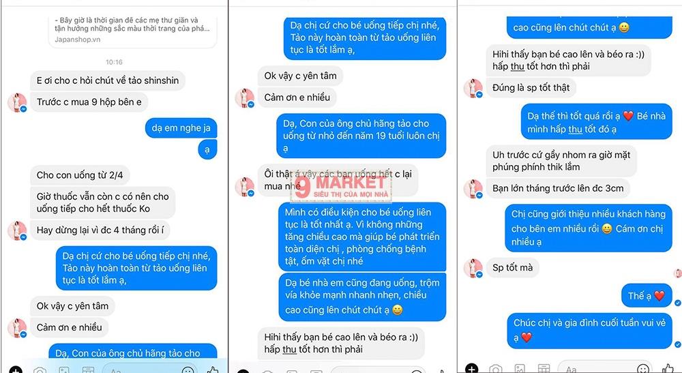Viewport: 682px width, 373px height.
Task: Select the 'dạ em nghe ja' blue message bubble
Action: coord(181,128)
